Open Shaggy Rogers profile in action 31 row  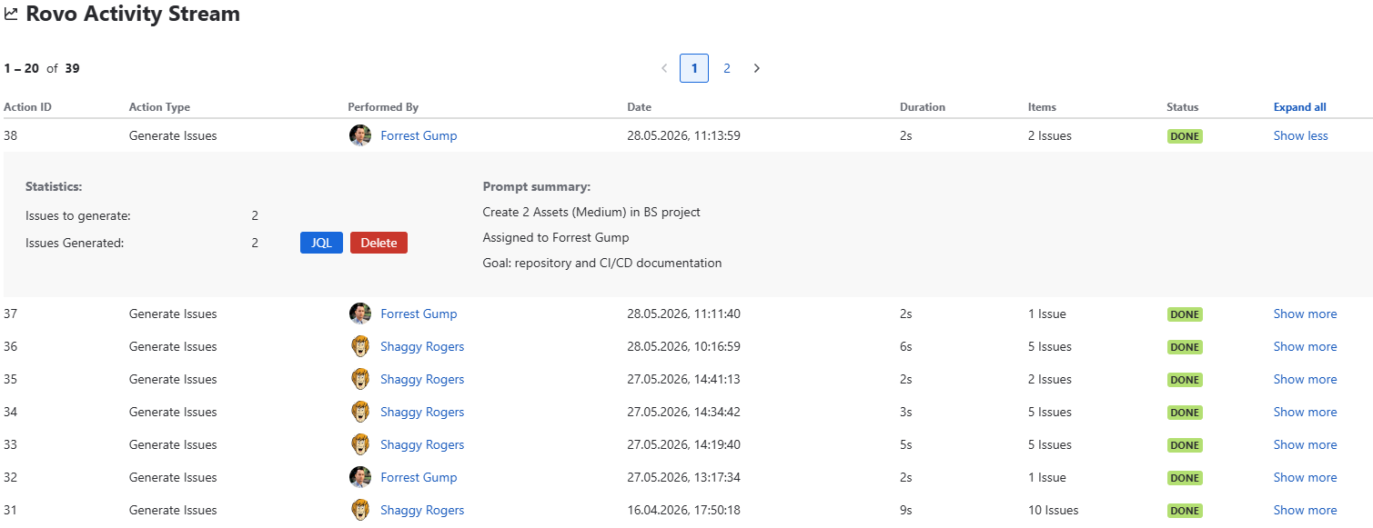422,510
